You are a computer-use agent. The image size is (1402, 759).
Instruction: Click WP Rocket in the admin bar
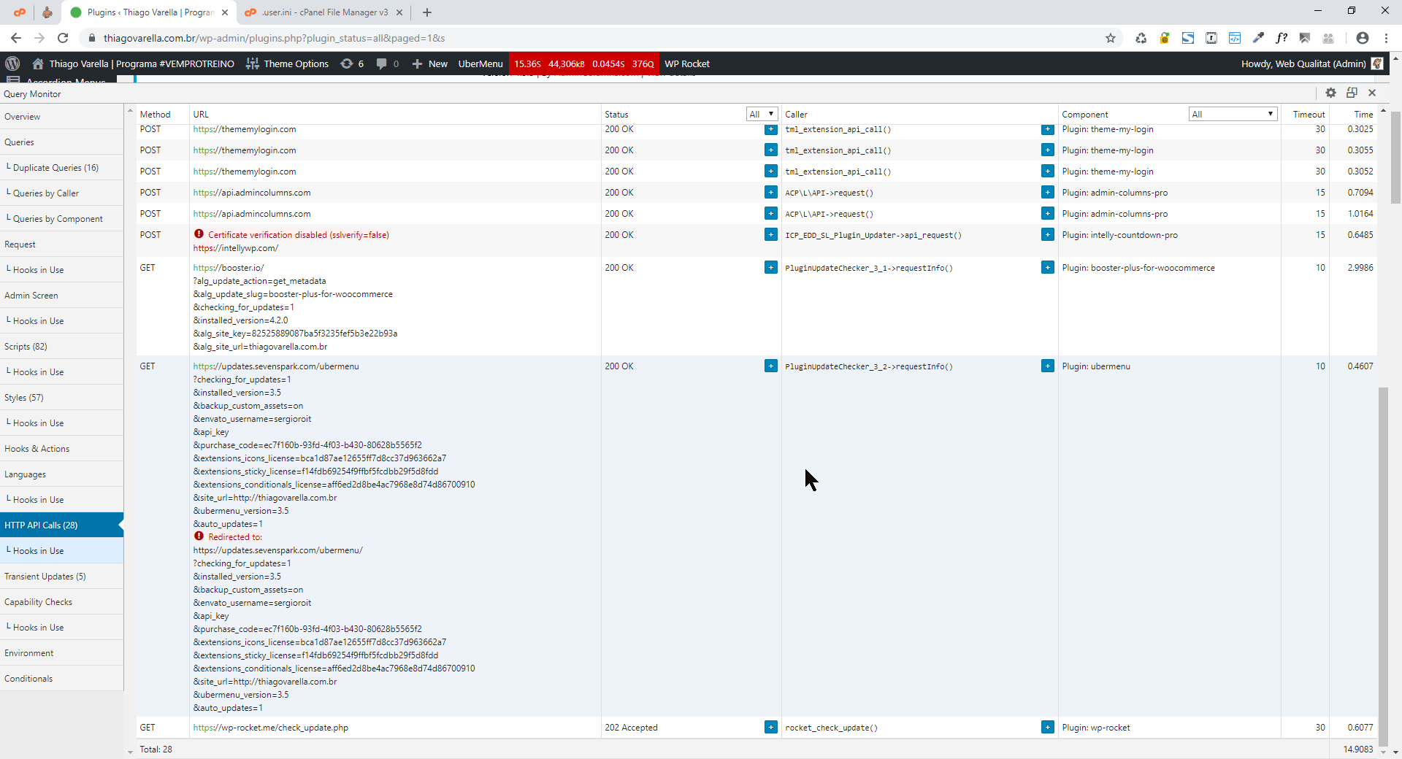[x=686, y=63]
